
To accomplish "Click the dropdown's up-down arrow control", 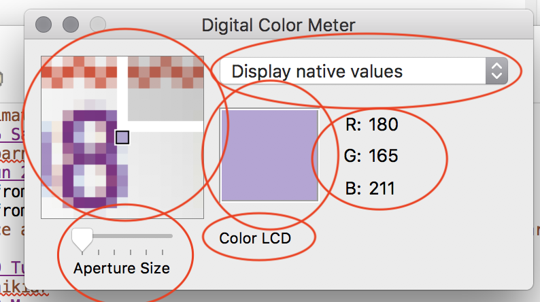I will pyautogui.click(x=496, y=71).
